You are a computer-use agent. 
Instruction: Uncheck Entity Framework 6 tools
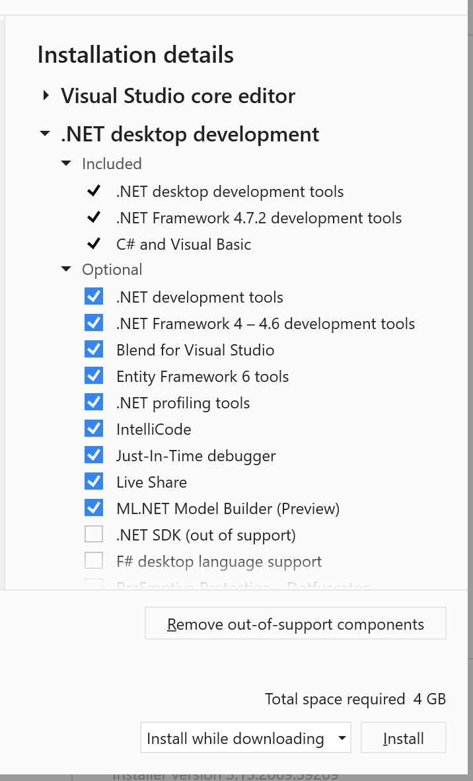point(94,375)
